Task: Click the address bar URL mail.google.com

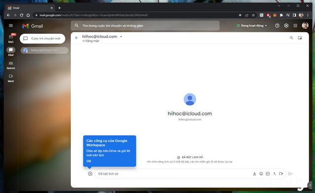Action: 94,15
